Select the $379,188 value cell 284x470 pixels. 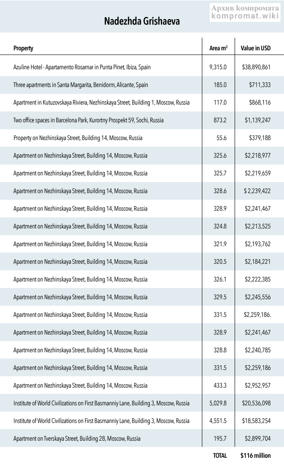[260, 138]
